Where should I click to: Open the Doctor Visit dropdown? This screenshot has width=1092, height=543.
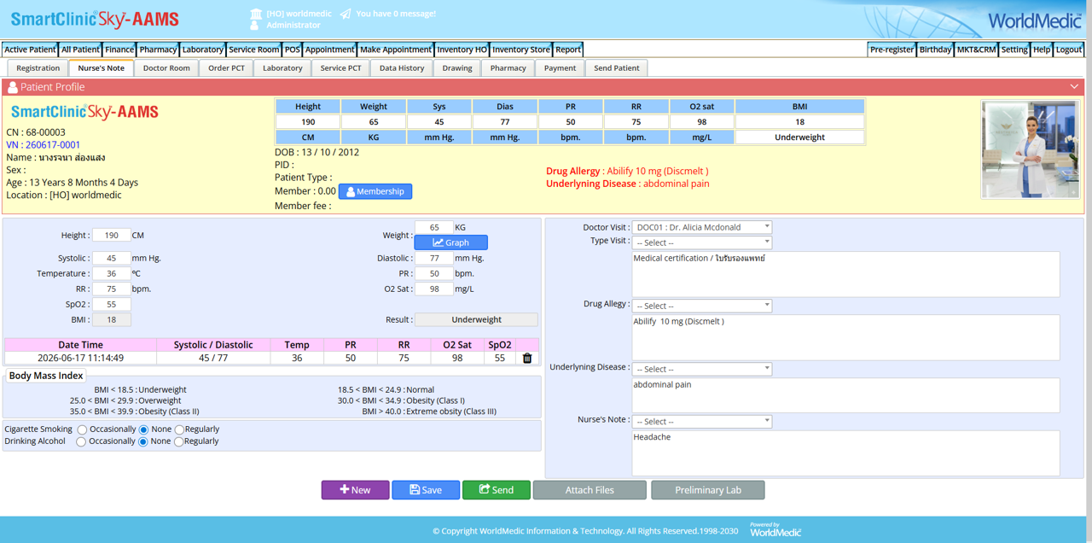702,227
